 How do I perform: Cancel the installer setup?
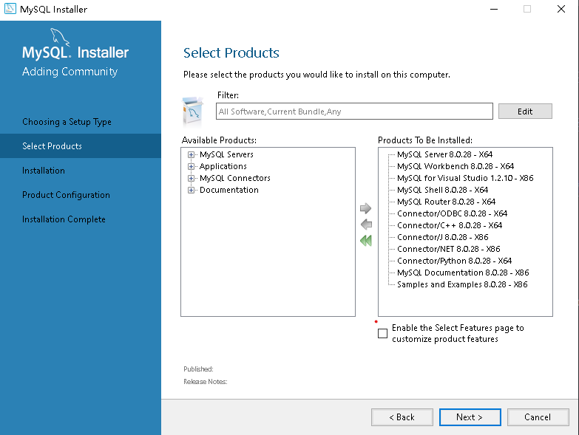(537, 417)
